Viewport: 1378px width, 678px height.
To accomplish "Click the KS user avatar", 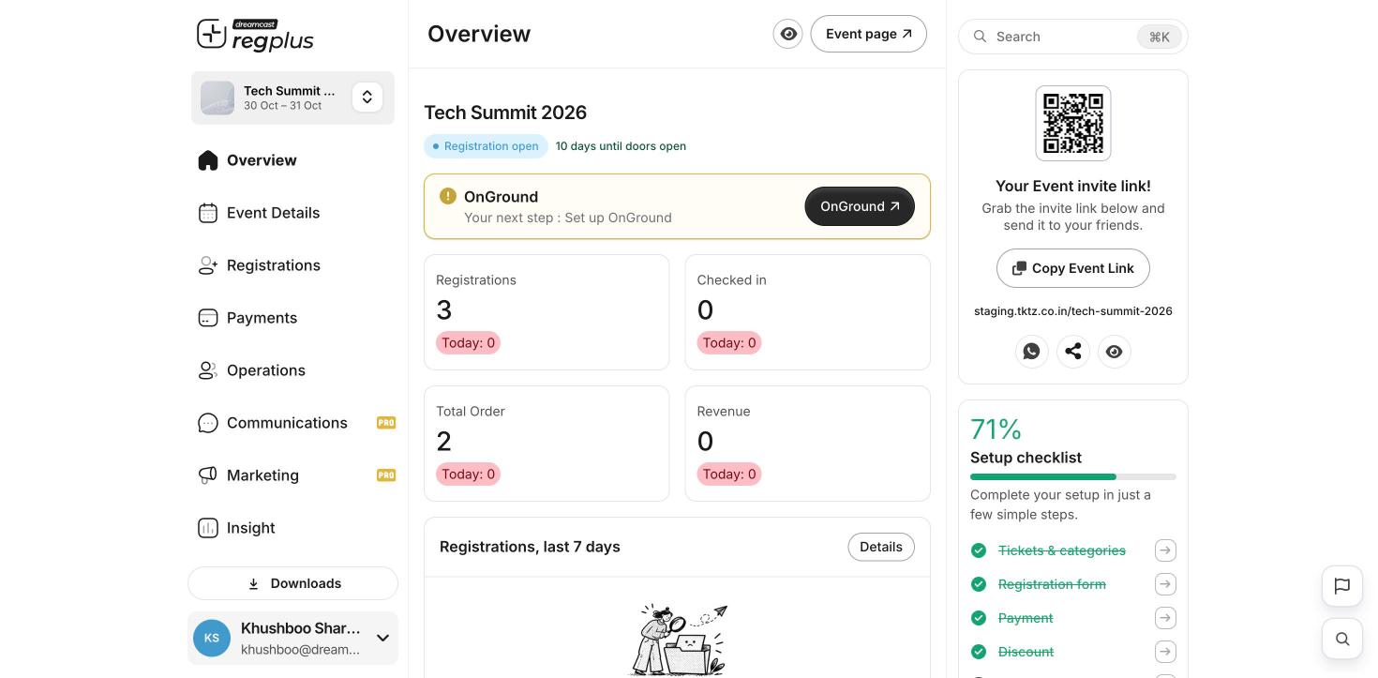I will 212,638.
